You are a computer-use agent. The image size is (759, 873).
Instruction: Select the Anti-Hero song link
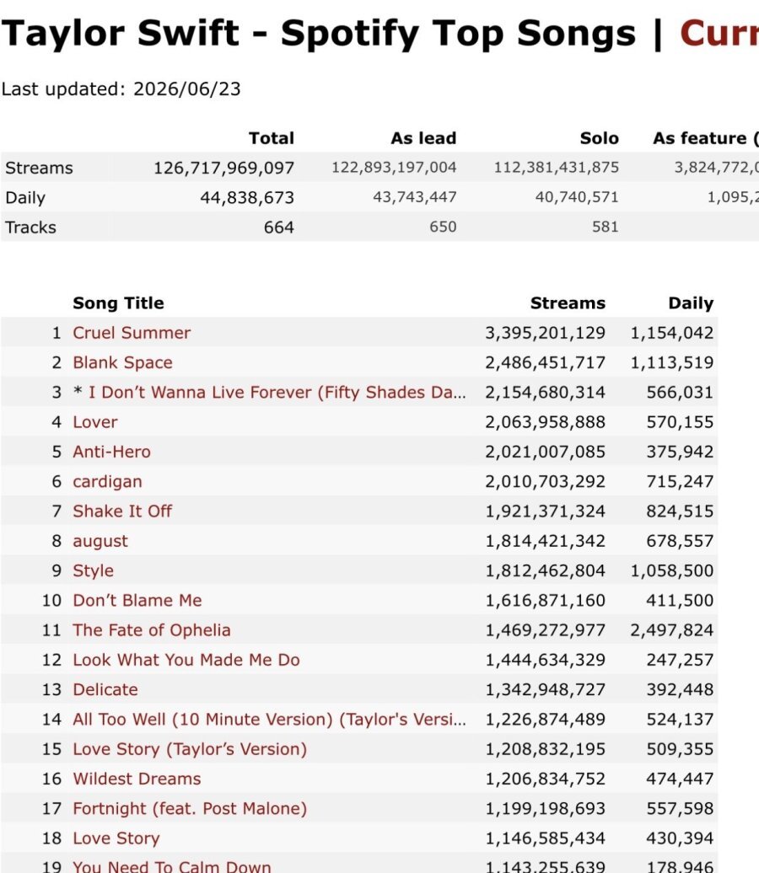click(111, 452)
